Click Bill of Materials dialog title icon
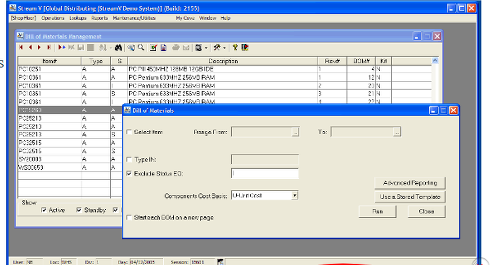This screenshot has height=265, width=490. [x=127, y=110]
